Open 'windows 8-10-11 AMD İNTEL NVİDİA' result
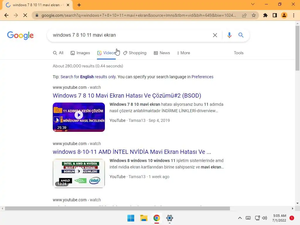Screen dimensions: 300x225 click(132, 152)
